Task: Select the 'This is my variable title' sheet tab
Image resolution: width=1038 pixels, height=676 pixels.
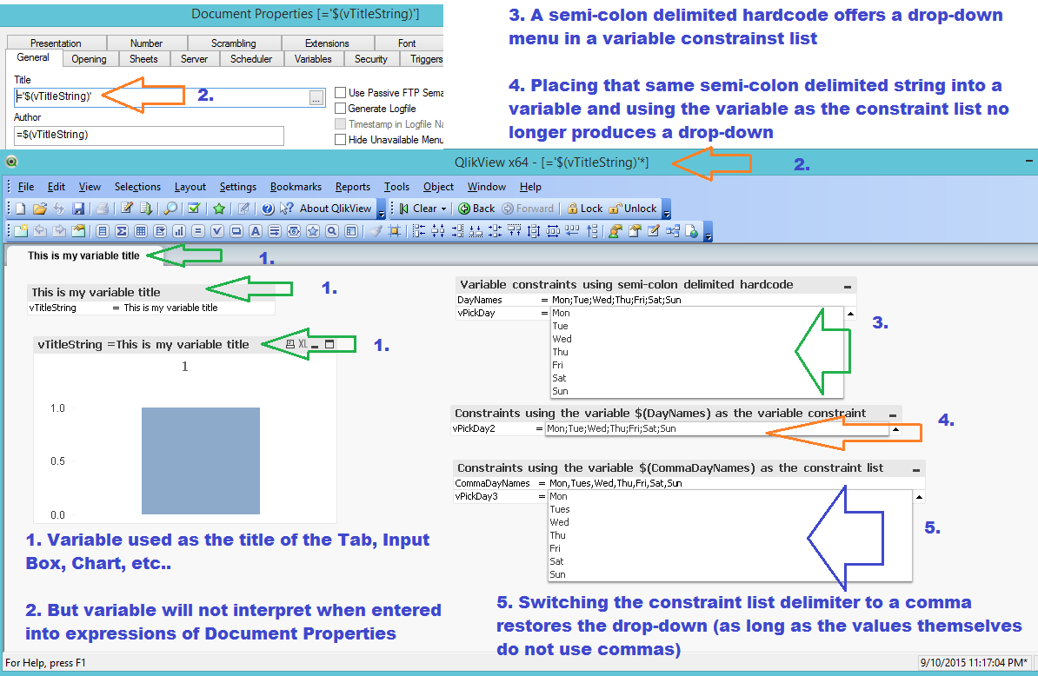Action: tap(83, 256)
